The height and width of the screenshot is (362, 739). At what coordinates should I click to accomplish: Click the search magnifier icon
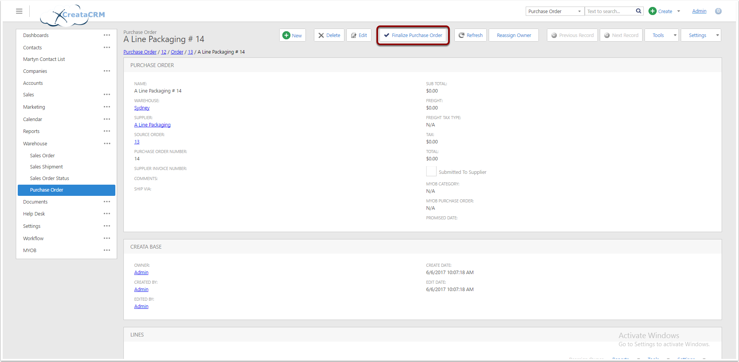(x=638, y=11)
